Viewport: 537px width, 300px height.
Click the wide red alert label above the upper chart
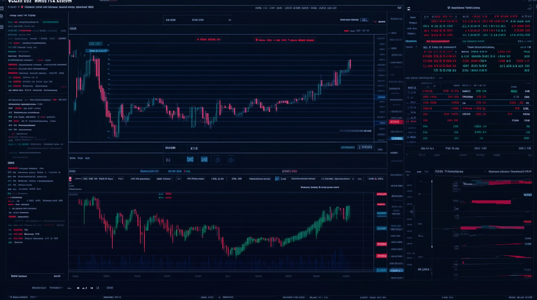click(x=284, y=40)
